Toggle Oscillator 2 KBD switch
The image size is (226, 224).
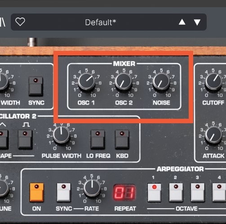(x=122, y=140)
